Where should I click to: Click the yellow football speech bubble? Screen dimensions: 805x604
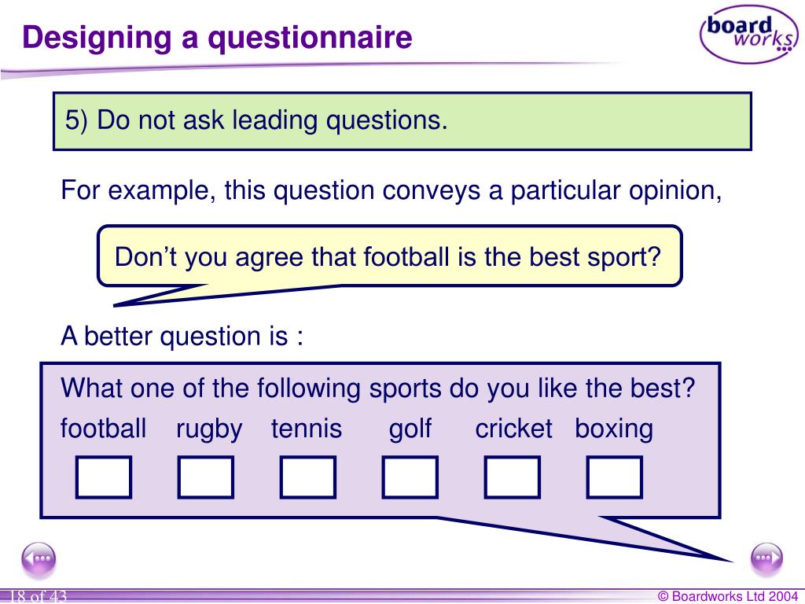pyautogui.click(x=390, y=256)
